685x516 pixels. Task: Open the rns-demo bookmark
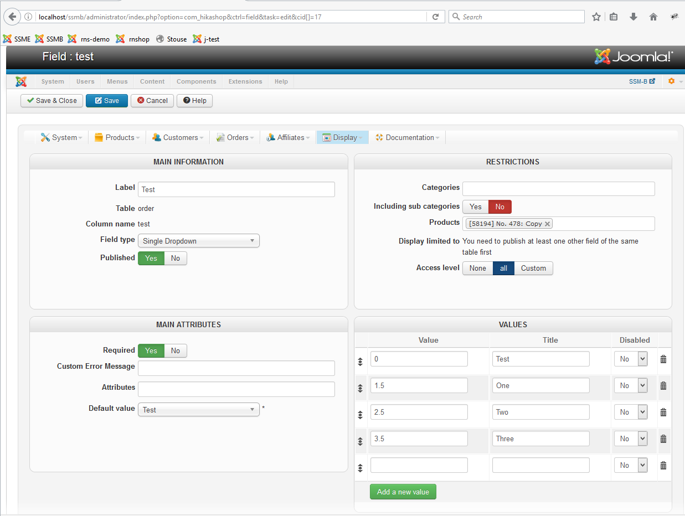(89, 39)
